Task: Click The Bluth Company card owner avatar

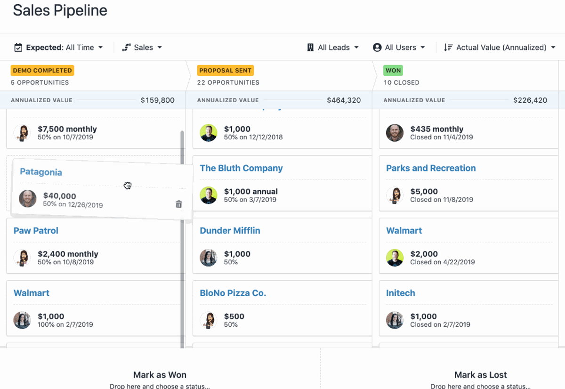Action: [x=209, y=195]
